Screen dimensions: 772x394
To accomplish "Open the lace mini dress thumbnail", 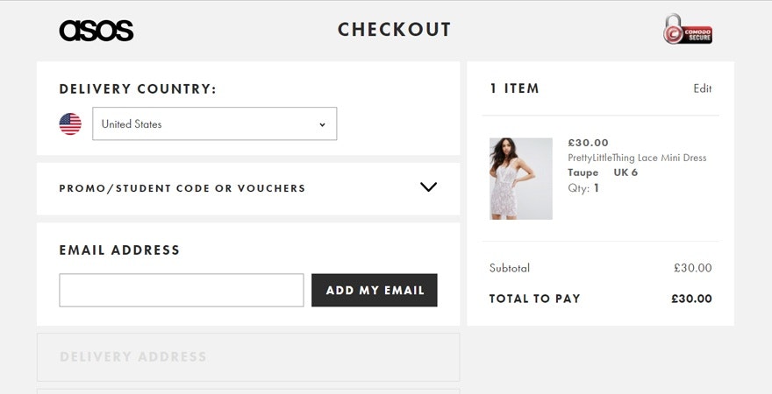I will [x=521, y=179].
